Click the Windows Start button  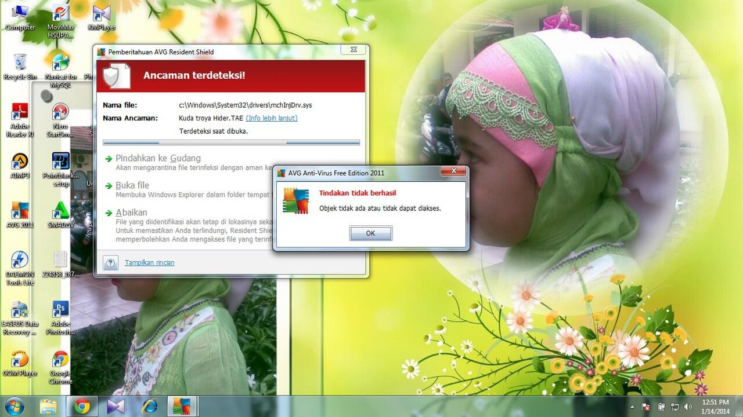tap(15, 406)
